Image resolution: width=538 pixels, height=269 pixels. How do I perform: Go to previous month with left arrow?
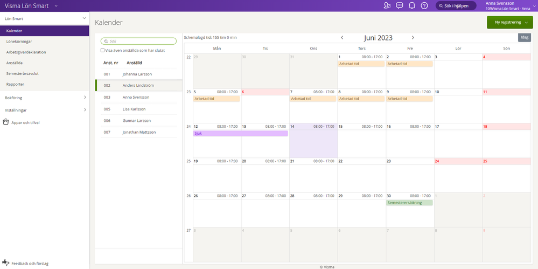pos(342,38)
